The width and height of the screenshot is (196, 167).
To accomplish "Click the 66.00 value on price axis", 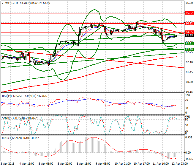I will [x=189, y=3].
